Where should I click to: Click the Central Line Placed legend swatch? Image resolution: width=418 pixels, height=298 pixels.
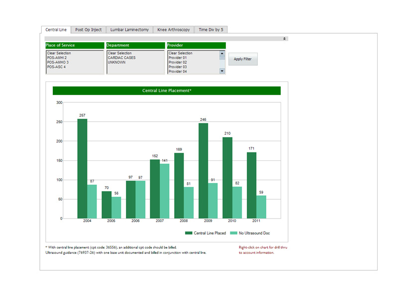click(189, 233)
